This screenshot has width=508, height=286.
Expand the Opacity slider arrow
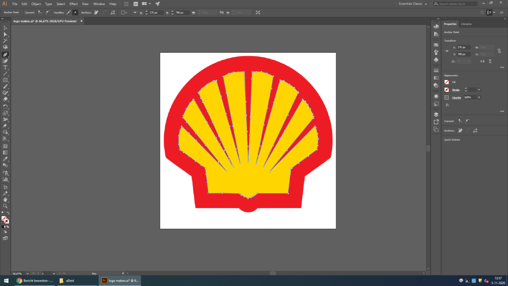[x=479, y=97]
